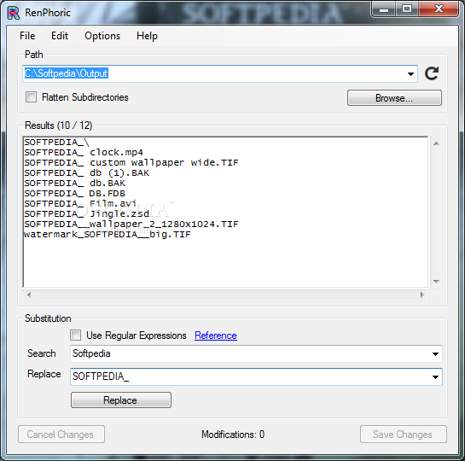The image size is (465, 461).
Task: Minimize the RenPhoric window
Action: point(384,9)
